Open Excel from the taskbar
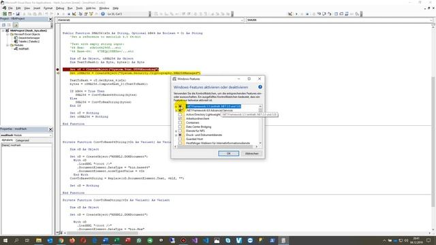The image size is (436, 245). [117, 240]
